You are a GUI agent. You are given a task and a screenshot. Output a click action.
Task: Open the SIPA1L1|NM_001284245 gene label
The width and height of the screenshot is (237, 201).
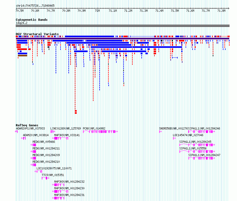[195, 142]
